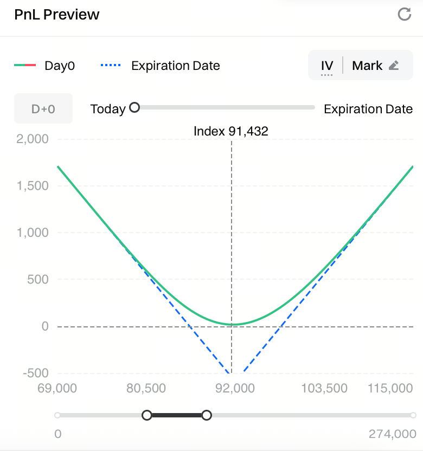Viewport: 423px width, 451px height.
Task: Click the Index 91,432 marker label
Action: [x=231, y=131]
